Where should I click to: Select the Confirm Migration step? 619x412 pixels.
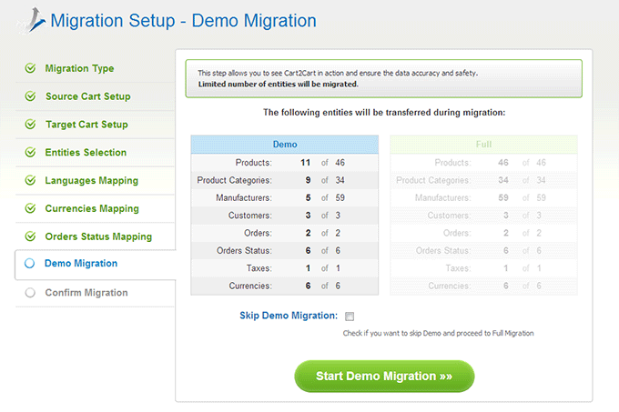point(86,293)
